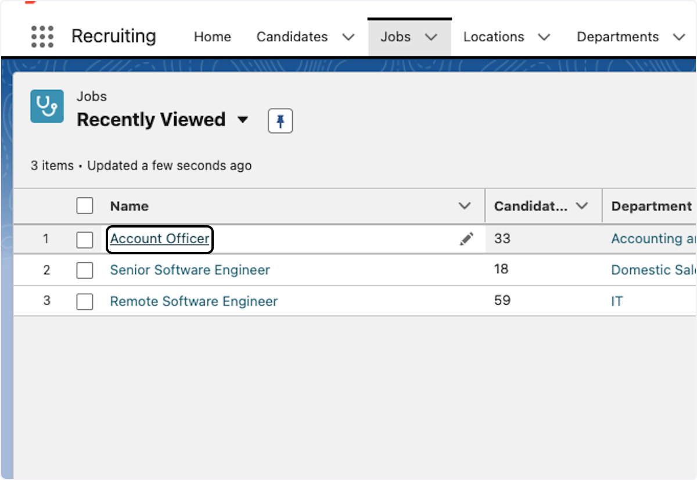The height and width of the screenshot is (480, 697).
Task: Expand the Locations tab chevron menu
Action: (x=544, y=37)
